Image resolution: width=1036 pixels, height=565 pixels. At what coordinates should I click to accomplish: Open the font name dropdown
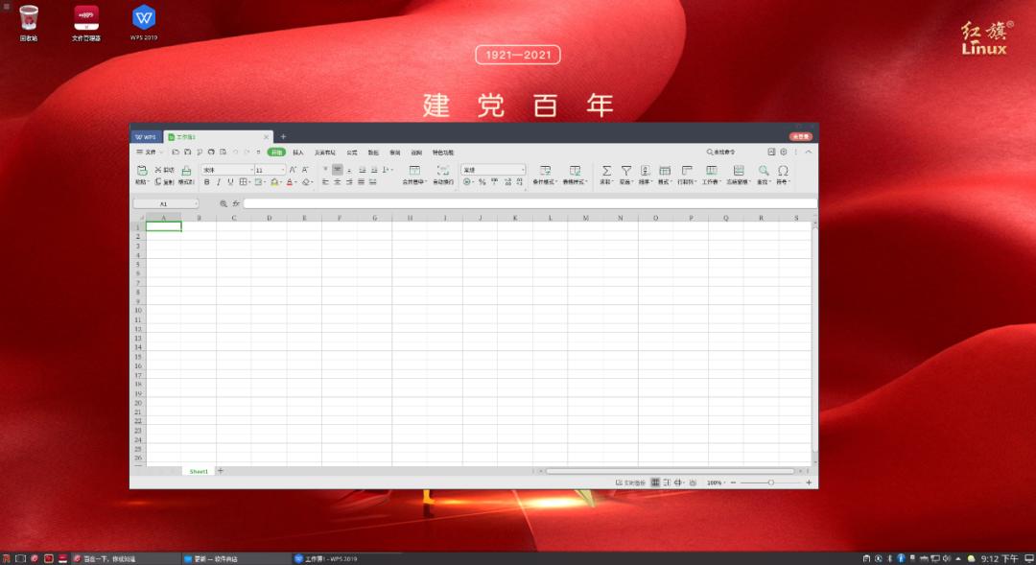coord(251,170)
